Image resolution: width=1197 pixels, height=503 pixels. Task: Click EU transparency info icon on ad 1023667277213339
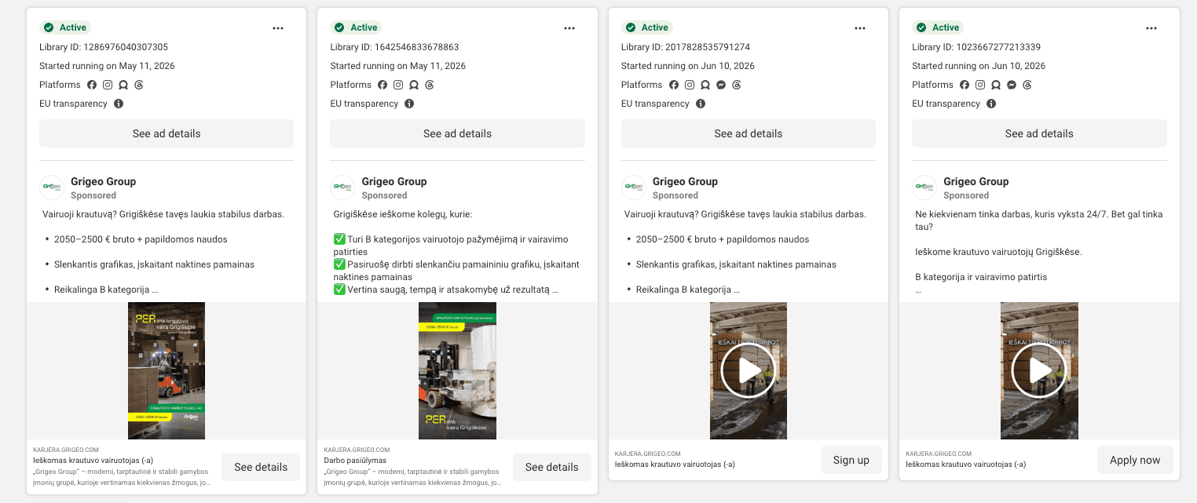tap(991, 104)
